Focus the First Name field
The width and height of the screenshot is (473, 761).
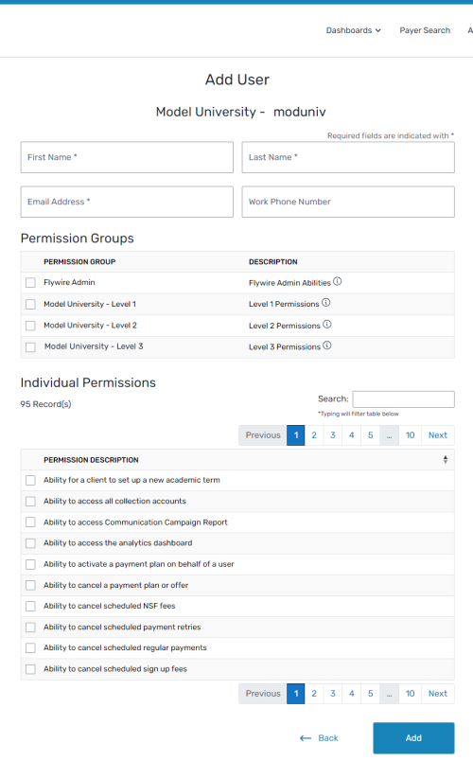127,157
